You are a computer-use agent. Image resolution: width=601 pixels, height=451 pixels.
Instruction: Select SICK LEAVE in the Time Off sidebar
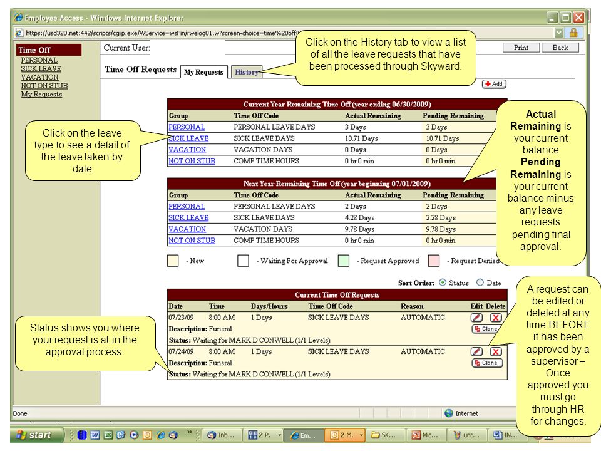click(41, 69)
